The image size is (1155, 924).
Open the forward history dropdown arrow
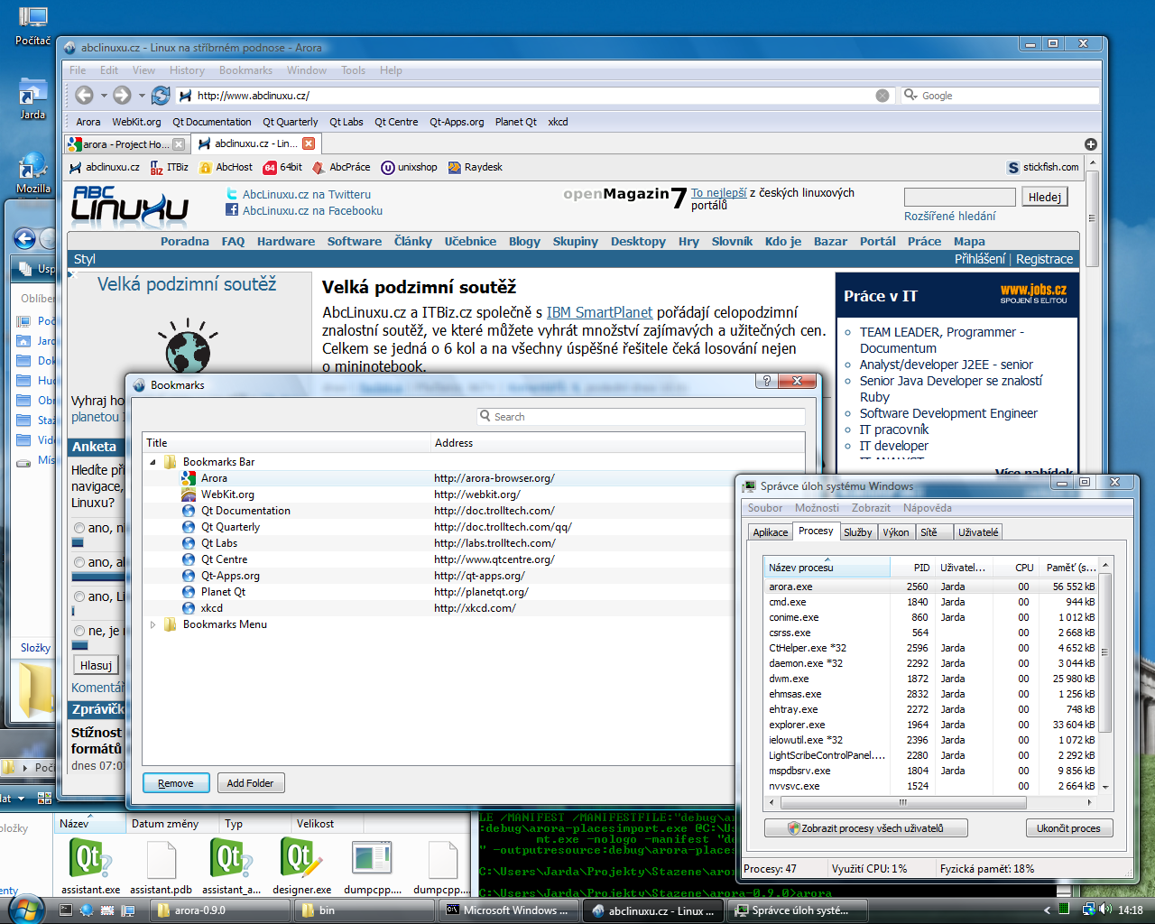click(142, 95)
